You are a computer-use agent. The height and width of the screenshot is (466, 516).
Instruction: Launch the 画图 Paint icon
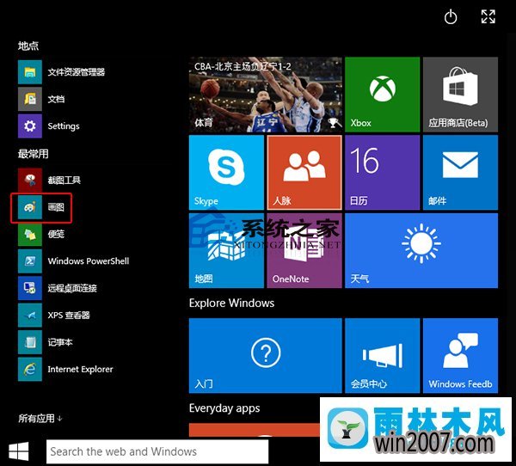(30, 207)
